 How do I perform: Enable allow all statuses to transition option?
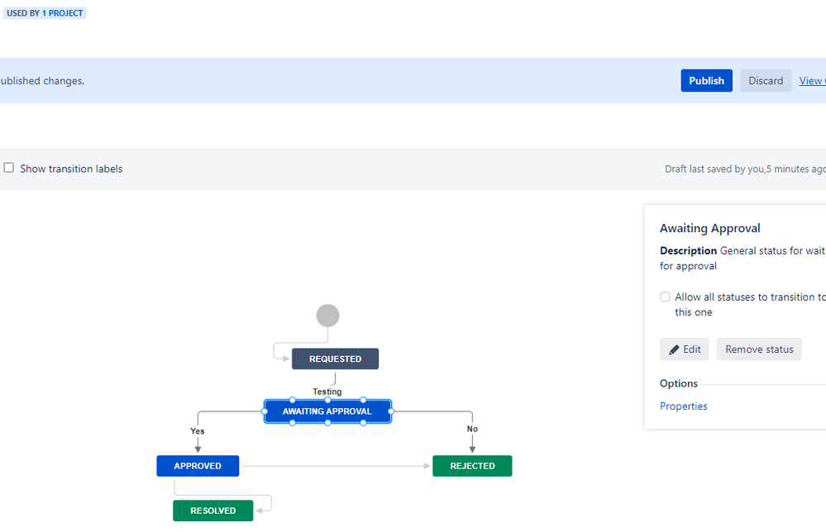click(x=665, y=297)
